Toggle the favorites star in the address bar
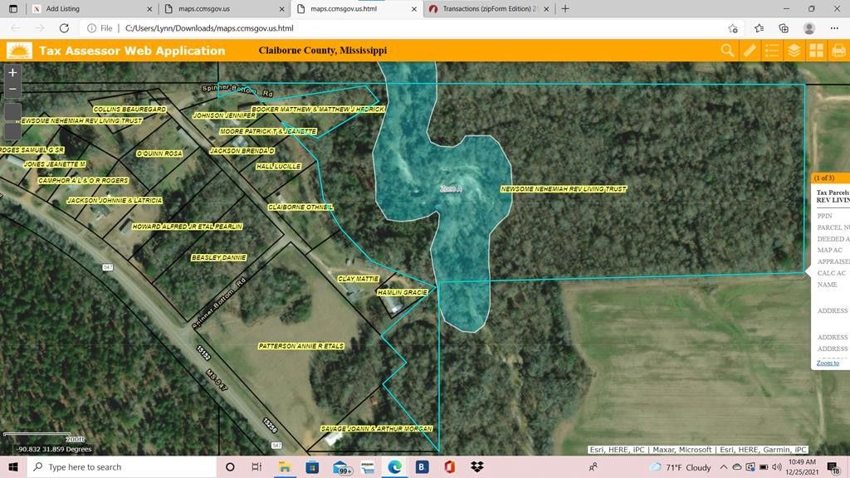850x478 pixels. pos(731,27)
